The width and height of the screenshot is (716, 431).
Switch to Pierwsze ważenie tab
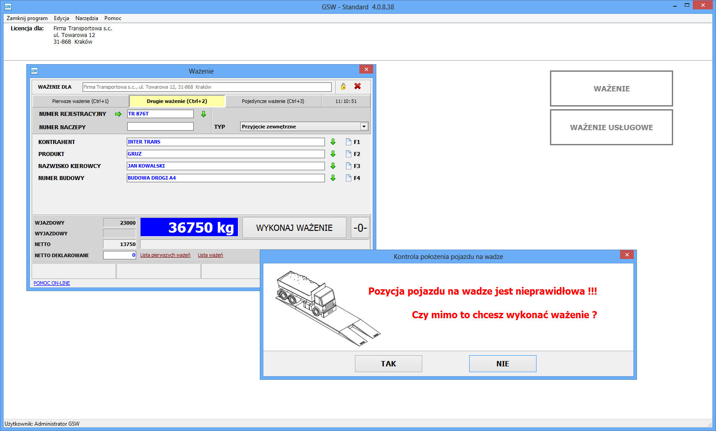point(80,101)
